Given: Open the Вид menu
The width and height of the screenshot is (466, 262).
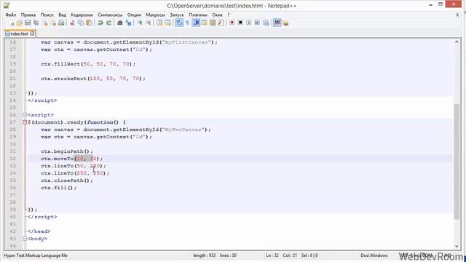Looking at the screenshot, I should 62,15.
